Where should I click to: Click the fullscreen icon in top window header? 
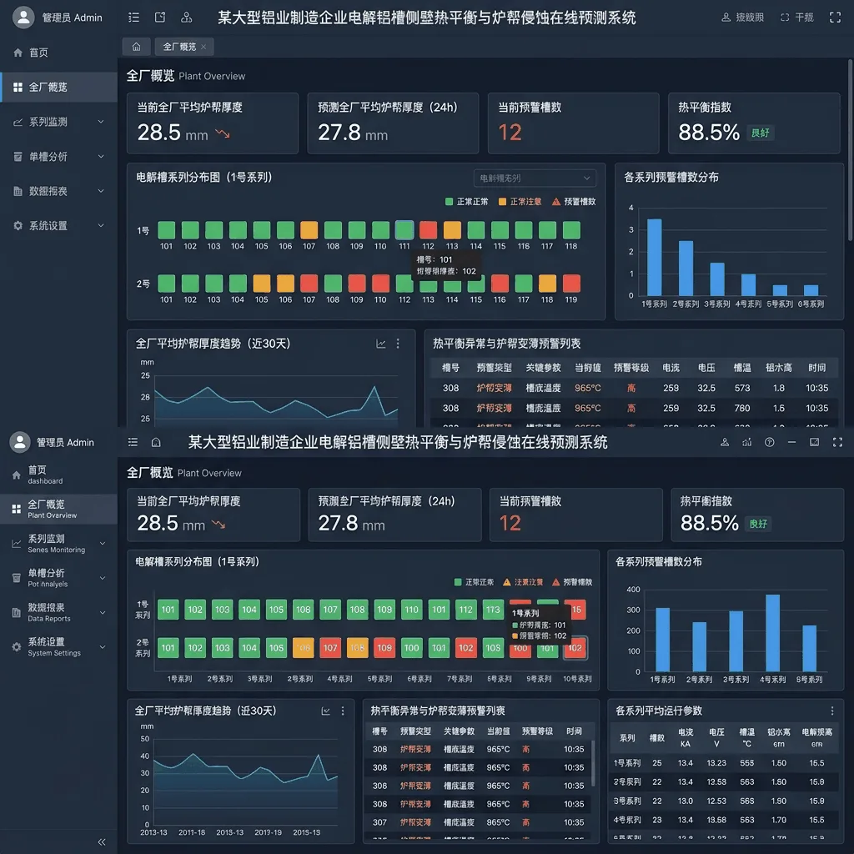pyautogui.click(x=835, y=18)
